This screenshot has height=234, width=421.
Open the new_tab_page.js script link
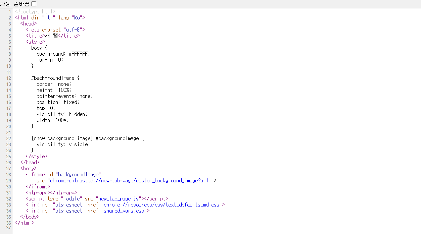click(118, 198)
